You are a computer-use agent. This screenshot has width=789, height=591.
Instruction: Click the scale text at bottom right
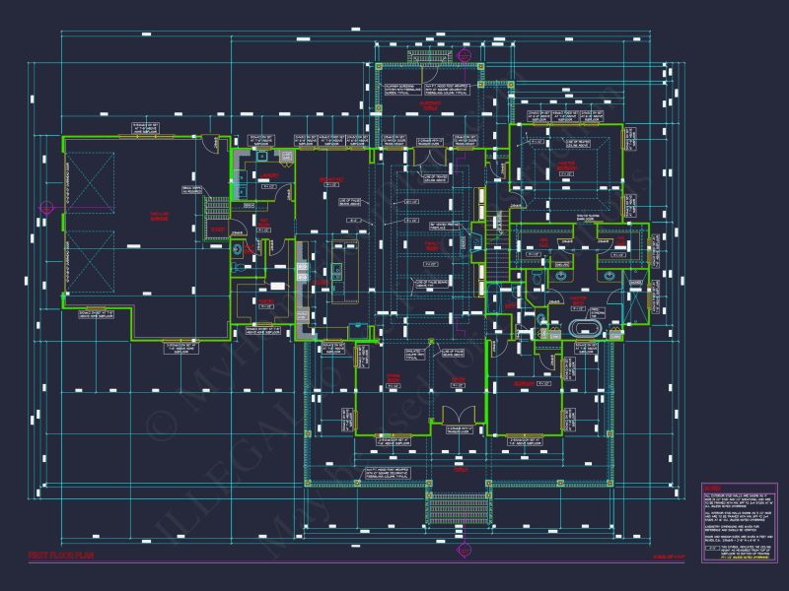(x=670, y=557)
